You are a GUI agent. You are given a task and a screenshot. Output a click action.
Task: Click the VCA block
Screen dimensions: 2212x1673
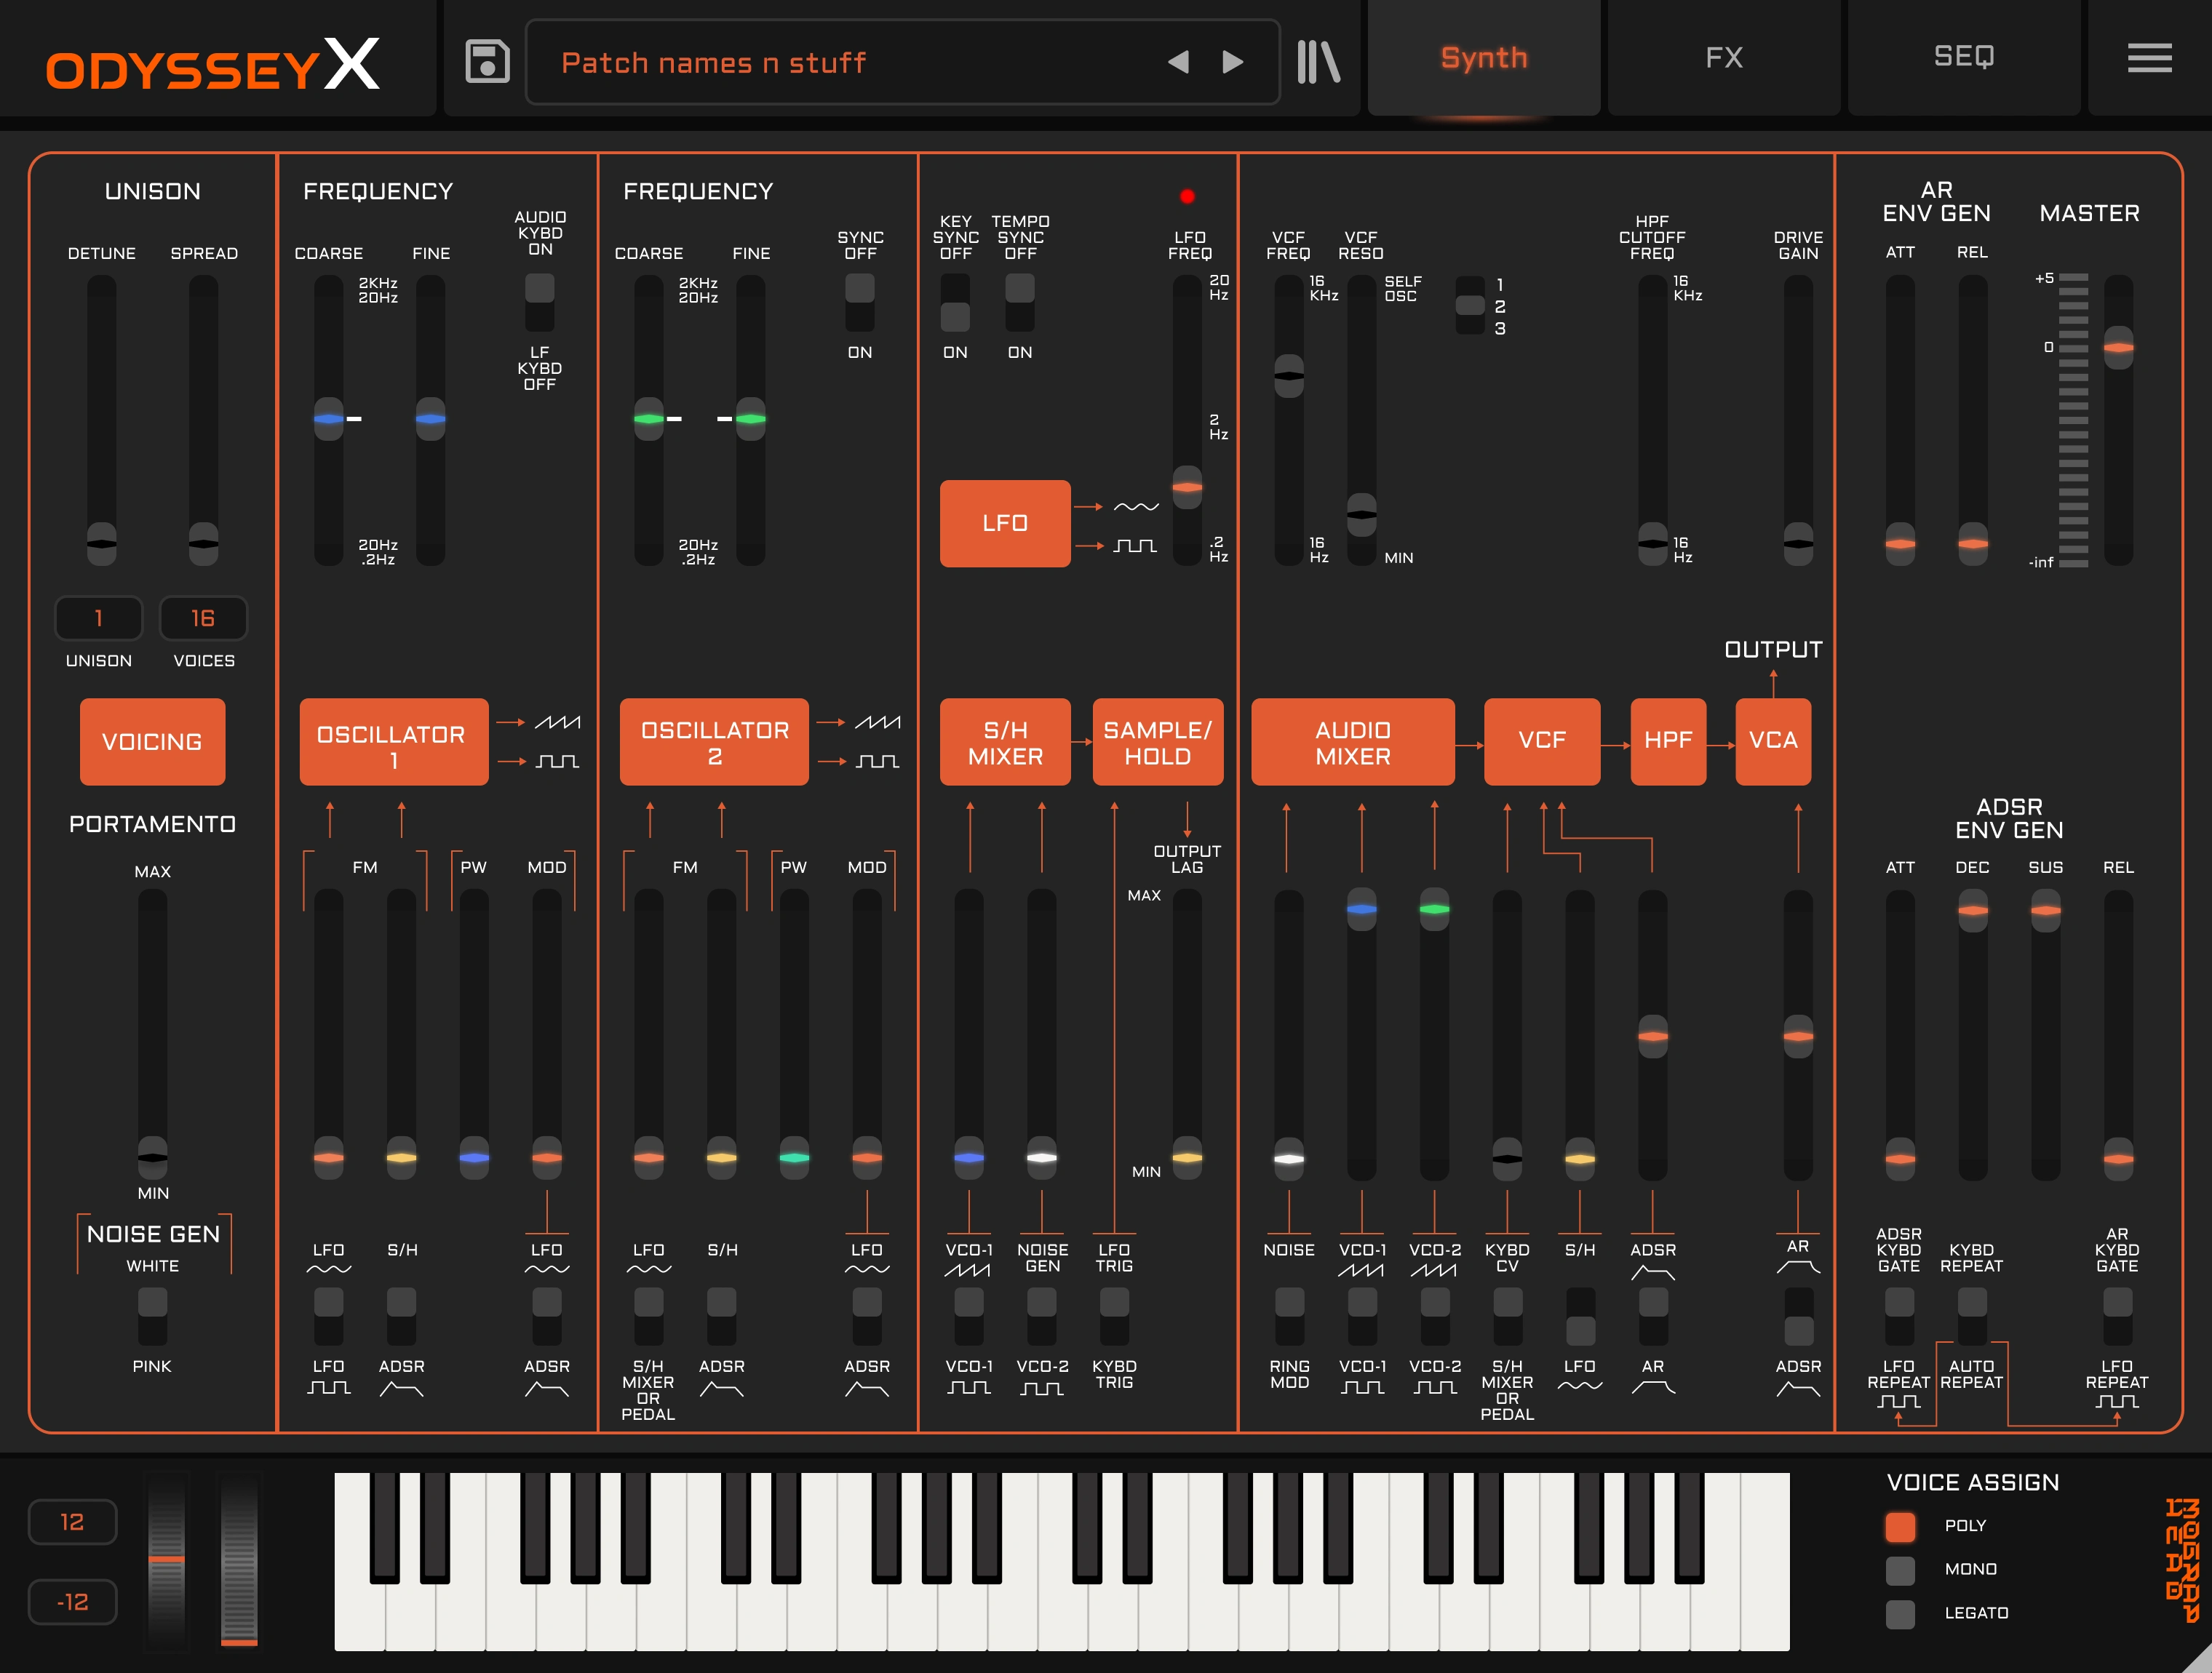click(1773, 741)
